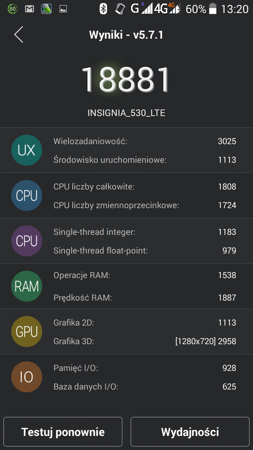The width and height of the screenshot is (253, 450).
Task: Tap the Wyniki - v5.7.1 title
Action: point(126,35)
